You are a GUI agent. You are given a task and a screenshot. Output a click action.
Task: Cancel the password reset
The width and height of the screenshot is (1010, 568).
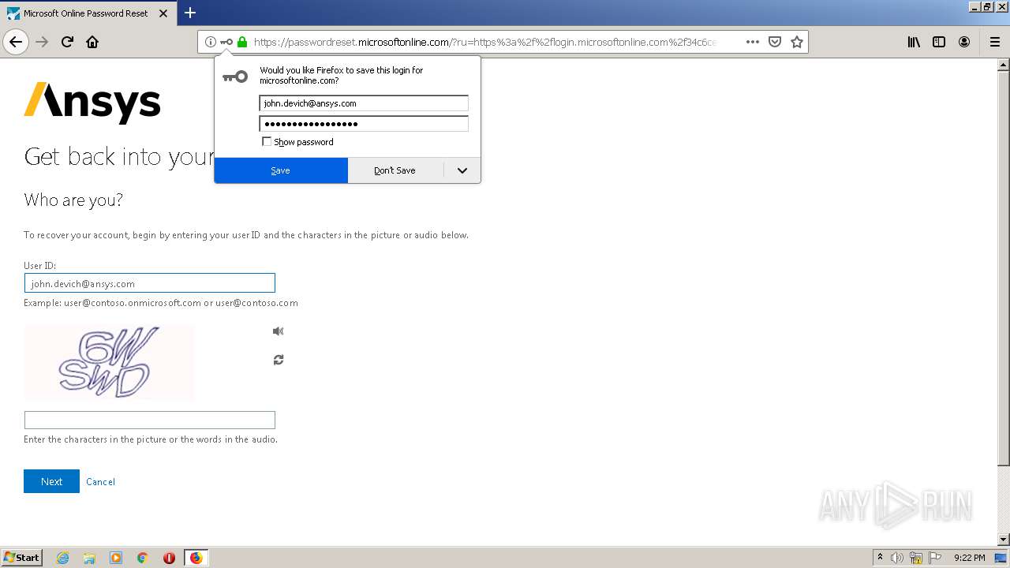pyautogui.click(x=100, y=482)
